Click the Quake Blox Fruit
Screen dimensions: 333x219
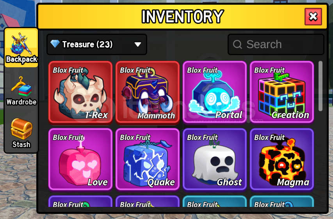(x=148, y=160)
